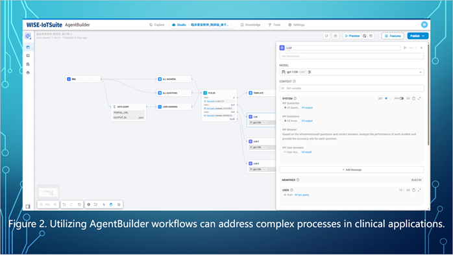The image size is (453, 255).
Task: Open the change history clock icon
Action: click(x=79, y=204)
